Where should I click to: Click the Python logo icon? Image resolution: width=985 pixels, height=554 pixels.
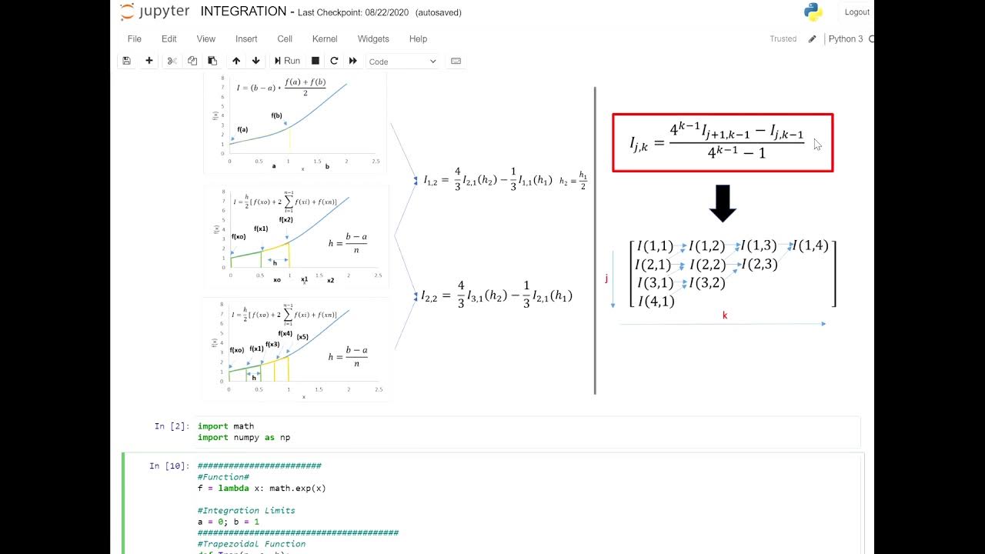tap(813, 12)
